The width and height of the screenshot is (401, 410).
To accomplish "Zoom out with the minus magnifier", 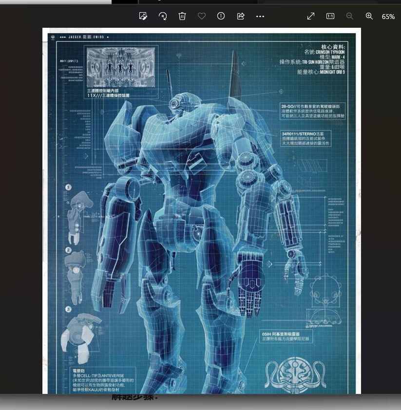I will tap(350, 16).
